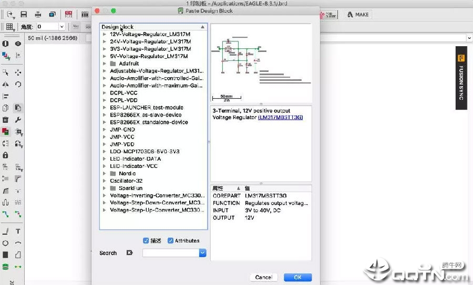Expand more tools at toolbar bottom
The height and width of the screenshot is (285, 473).
tap(12, 282)
